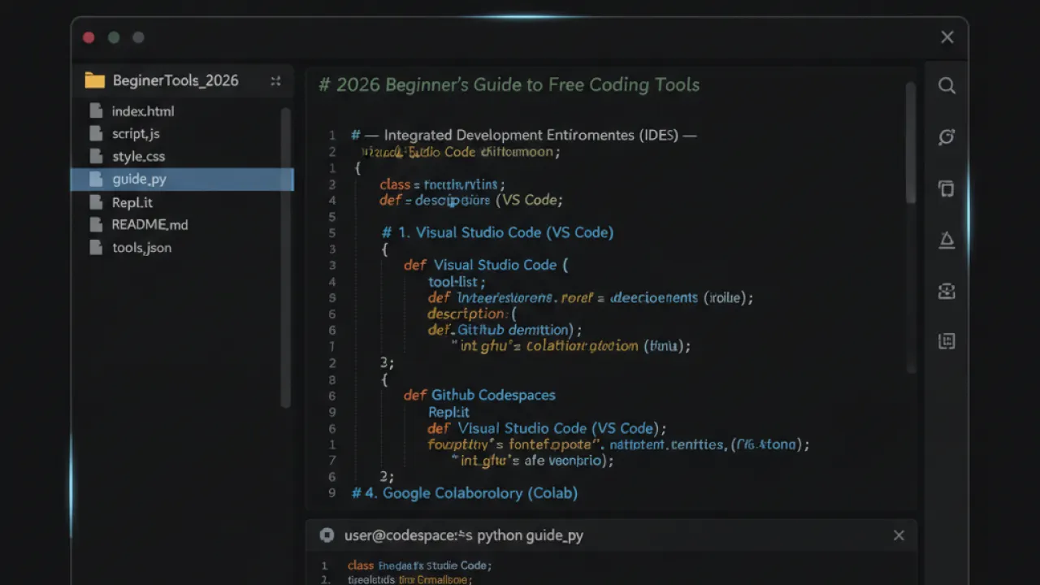Click the BeginerTools_2026 folder name
Screen dimensions: 1040x585
(175, 80)
